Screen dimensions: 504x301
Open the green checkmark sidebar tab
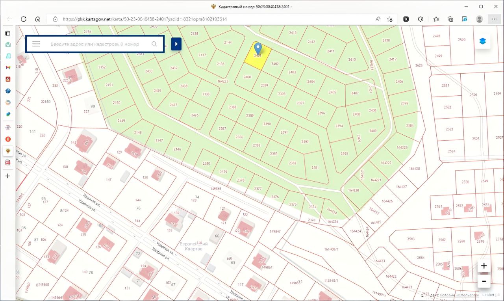[x=8, y=45]
